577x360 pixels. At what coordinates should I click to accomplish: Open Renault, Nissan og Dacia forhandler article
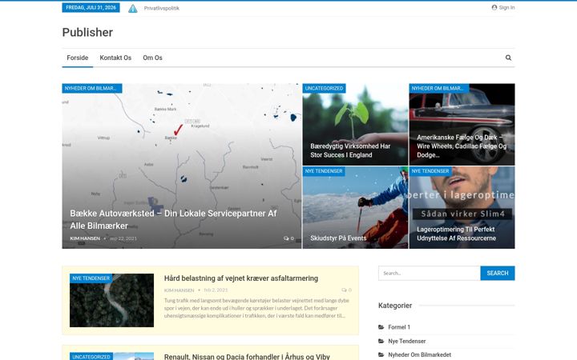point(247,357)
